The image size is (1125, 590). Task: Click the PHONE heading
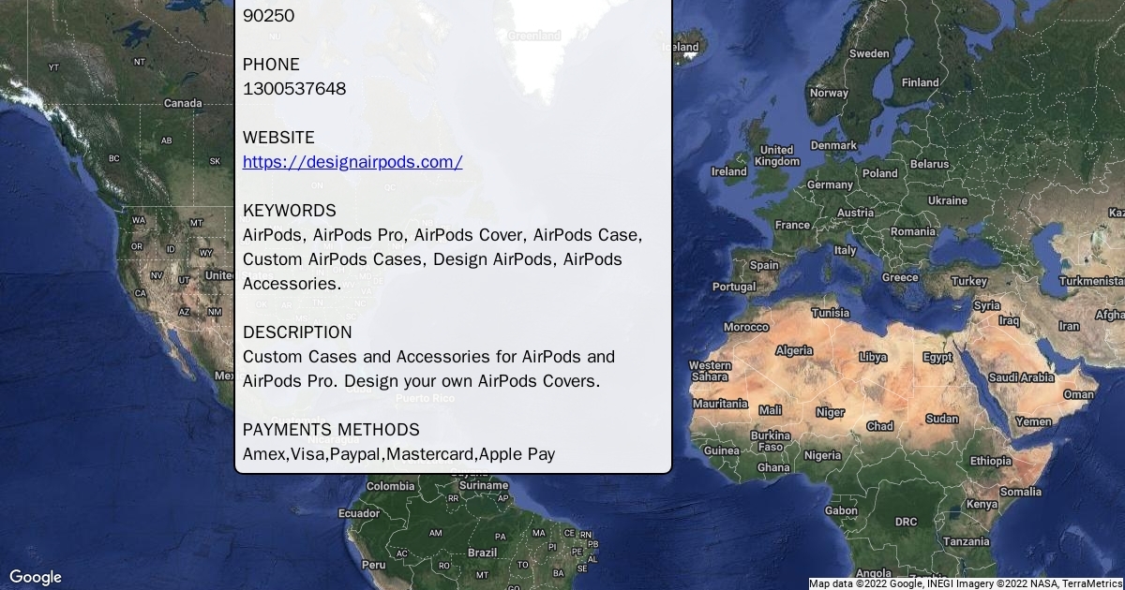click(x=271, y=65)
